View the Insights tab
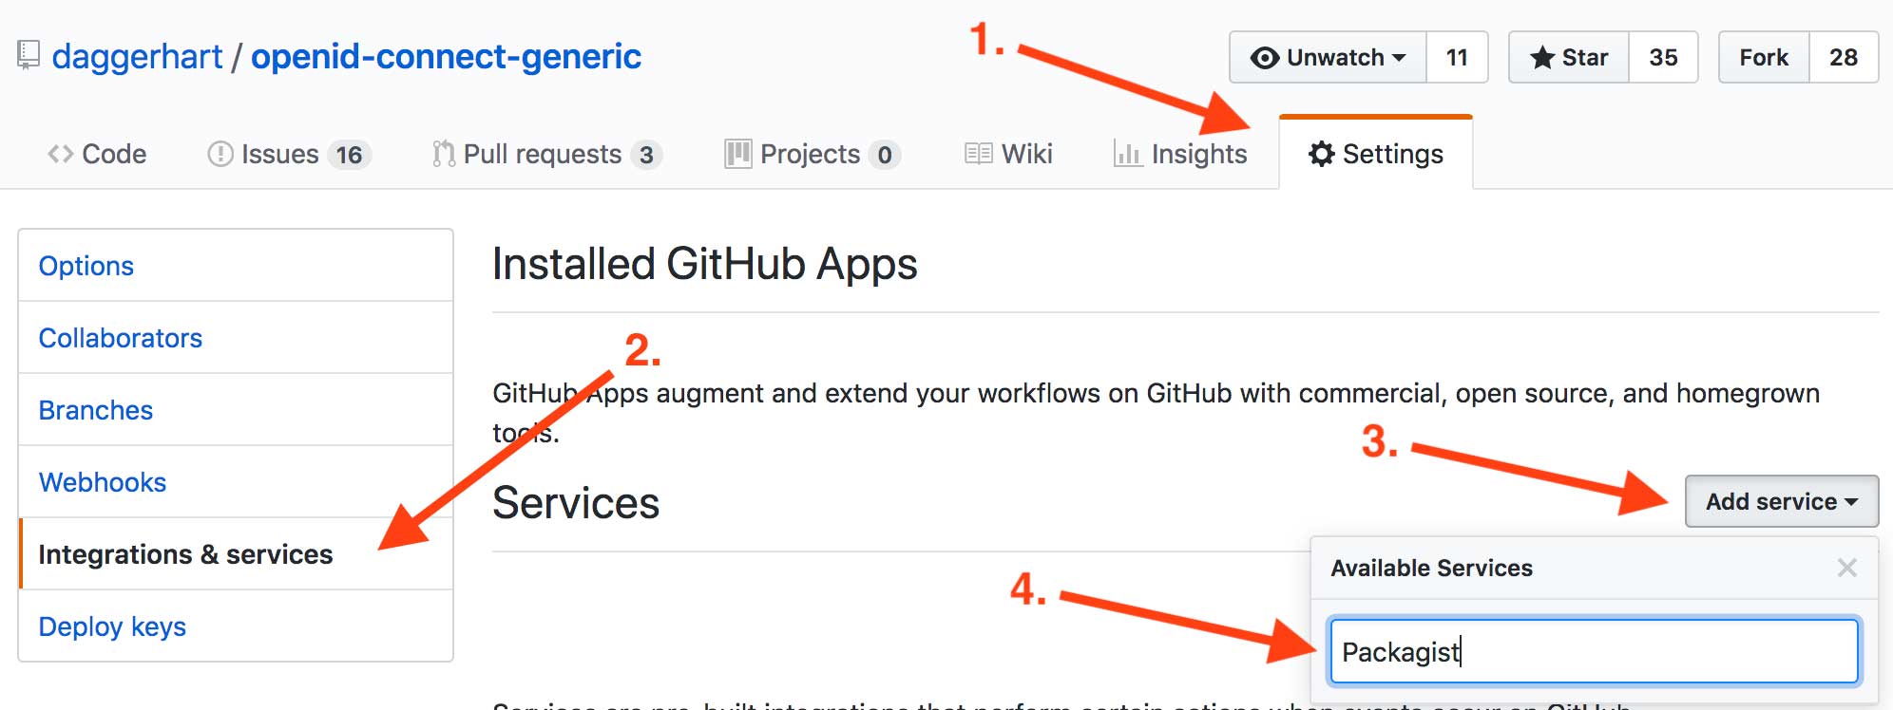This screenshot has height=710, width=1893. 1180,154
